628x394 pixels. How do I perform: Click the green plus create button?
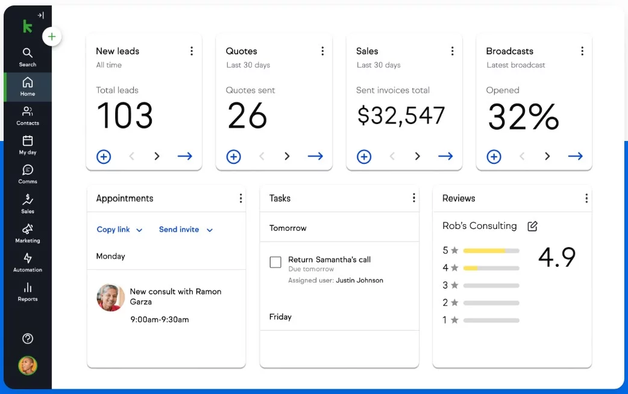tap(52, 37)
